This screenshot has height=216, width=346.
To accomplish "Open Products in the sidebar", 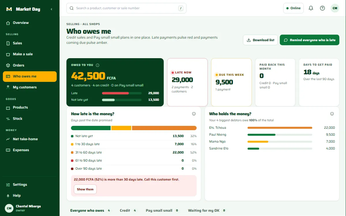I will coord(30,107).
